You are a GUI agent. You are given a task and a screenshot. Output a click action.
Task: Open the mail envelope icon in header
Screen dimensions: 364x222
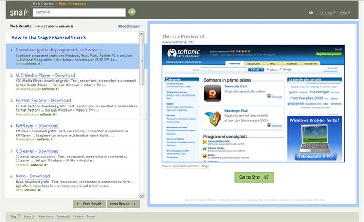311,13
